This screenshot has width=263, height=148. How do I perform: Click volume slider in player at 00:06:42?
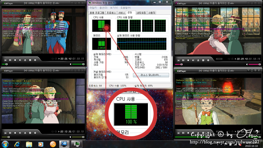(x=78, y=64)
